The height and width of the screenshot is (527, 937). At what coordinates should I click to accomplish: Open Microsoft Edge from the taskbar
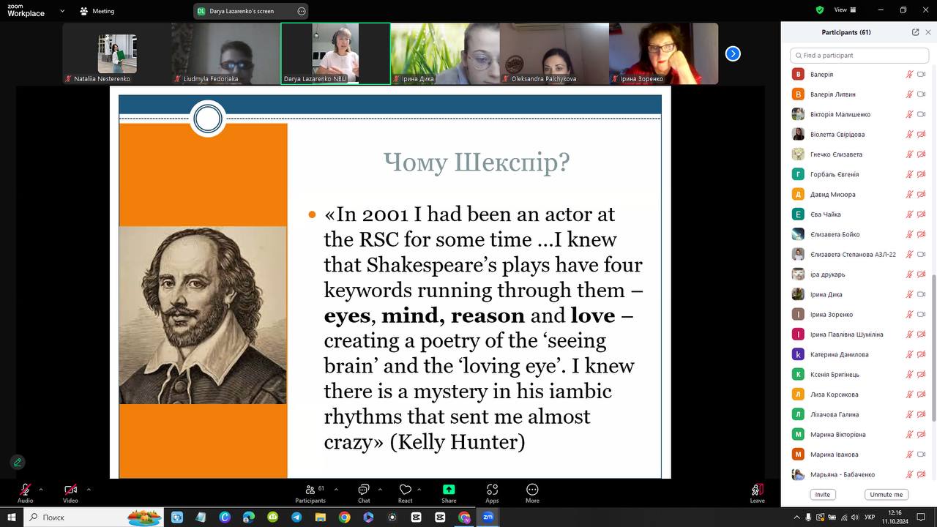[x=248, y=517]
